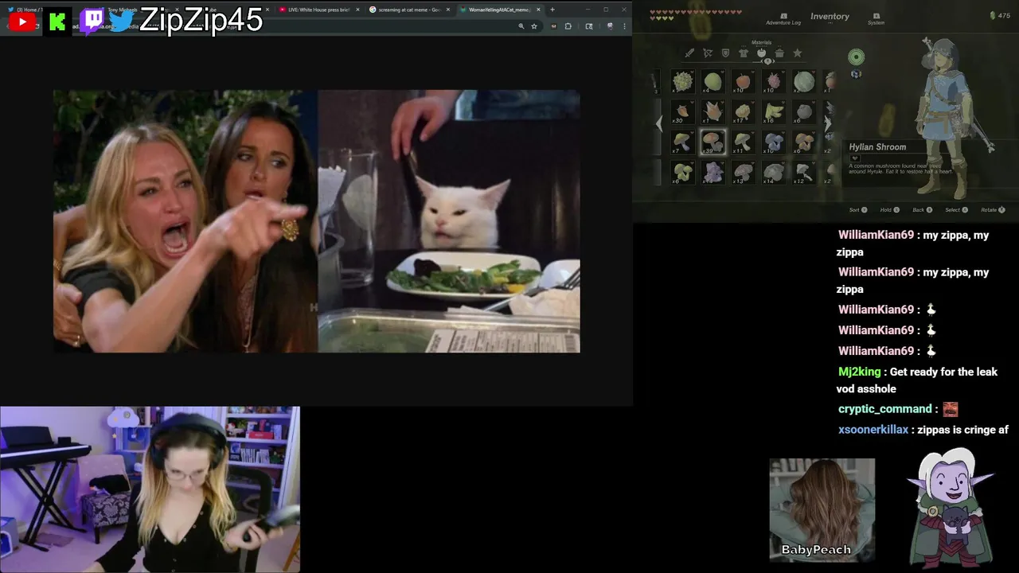This screenshot has height=573, width=1019.
Task: Switch to the WomanYellingAtACat_meme browser tab
Action: [498, 10]
